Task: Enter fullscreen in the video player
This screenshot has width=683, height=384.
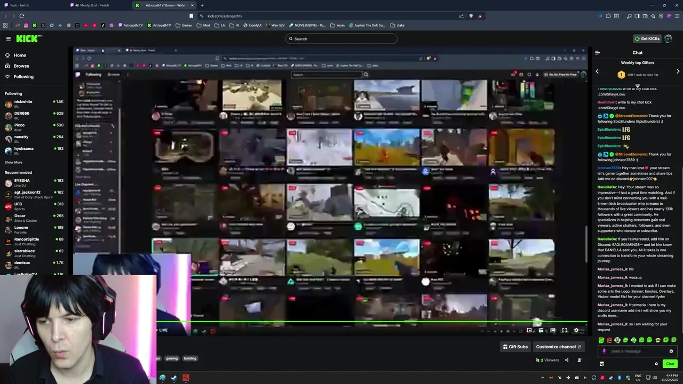Action: click(x=565, y=330)
